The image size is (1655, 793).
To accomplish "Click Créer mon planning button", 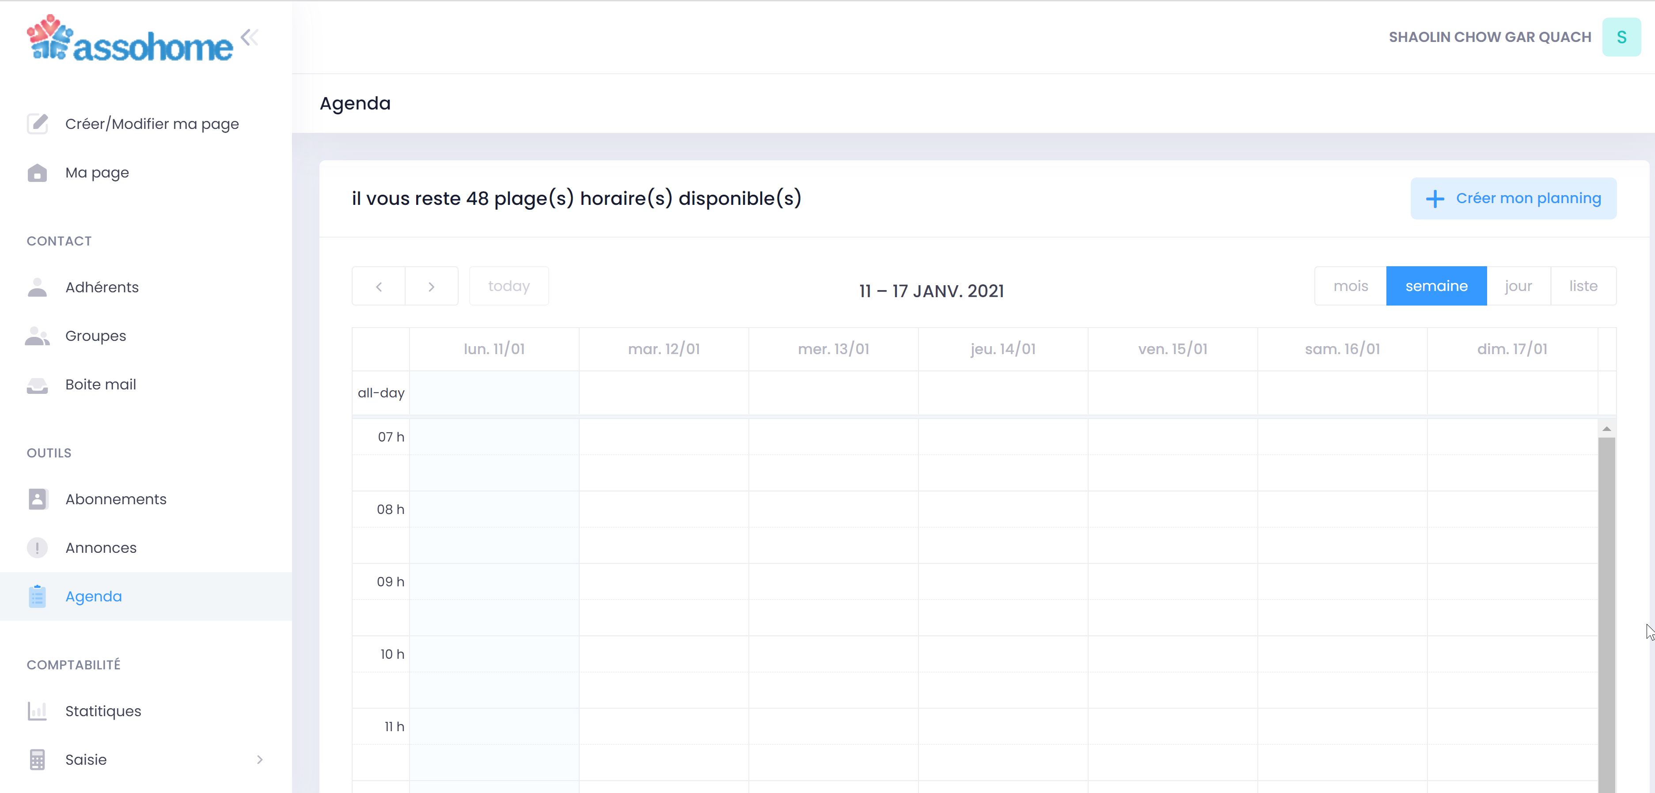I will pos(1513,198).
